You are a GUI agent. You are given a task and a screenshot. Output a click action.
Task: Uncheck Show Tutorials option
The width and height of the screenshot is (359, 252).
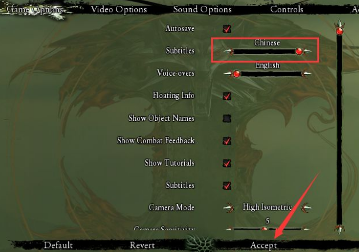(227, 163)
